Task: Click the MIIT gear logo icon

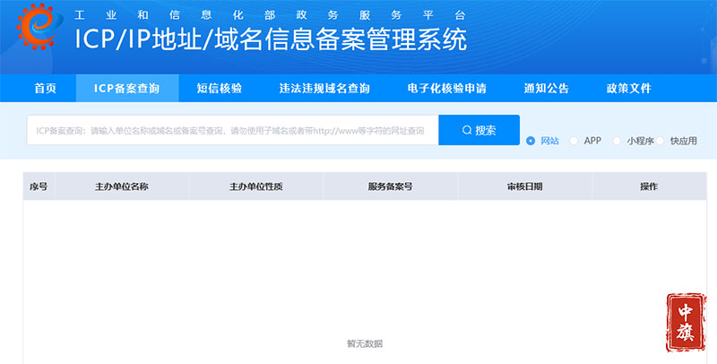Action: click(x=32, y=30)
